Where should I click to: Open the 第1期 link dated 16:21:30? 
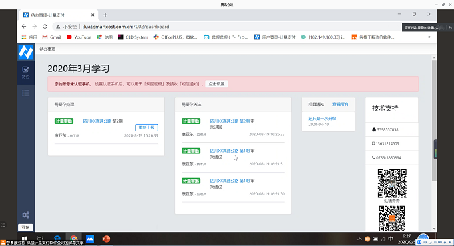click(x=230, y=181)
